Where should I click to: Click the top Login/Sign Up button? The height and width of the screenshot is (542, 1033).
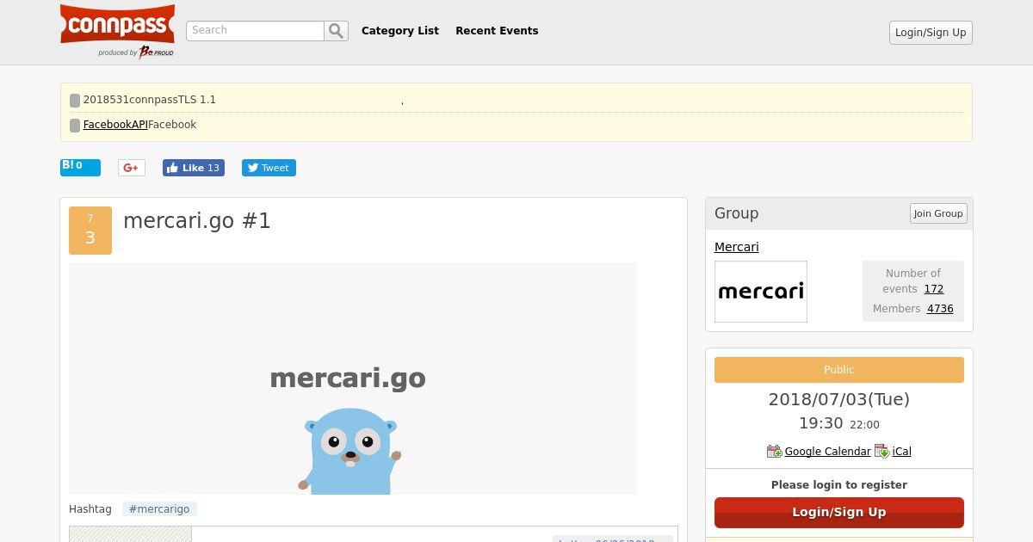click(931, 33)
